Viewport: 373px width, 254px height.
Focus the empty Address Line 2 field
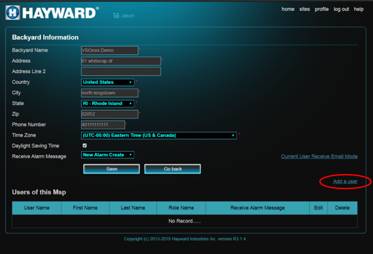[x=121, y=72]
